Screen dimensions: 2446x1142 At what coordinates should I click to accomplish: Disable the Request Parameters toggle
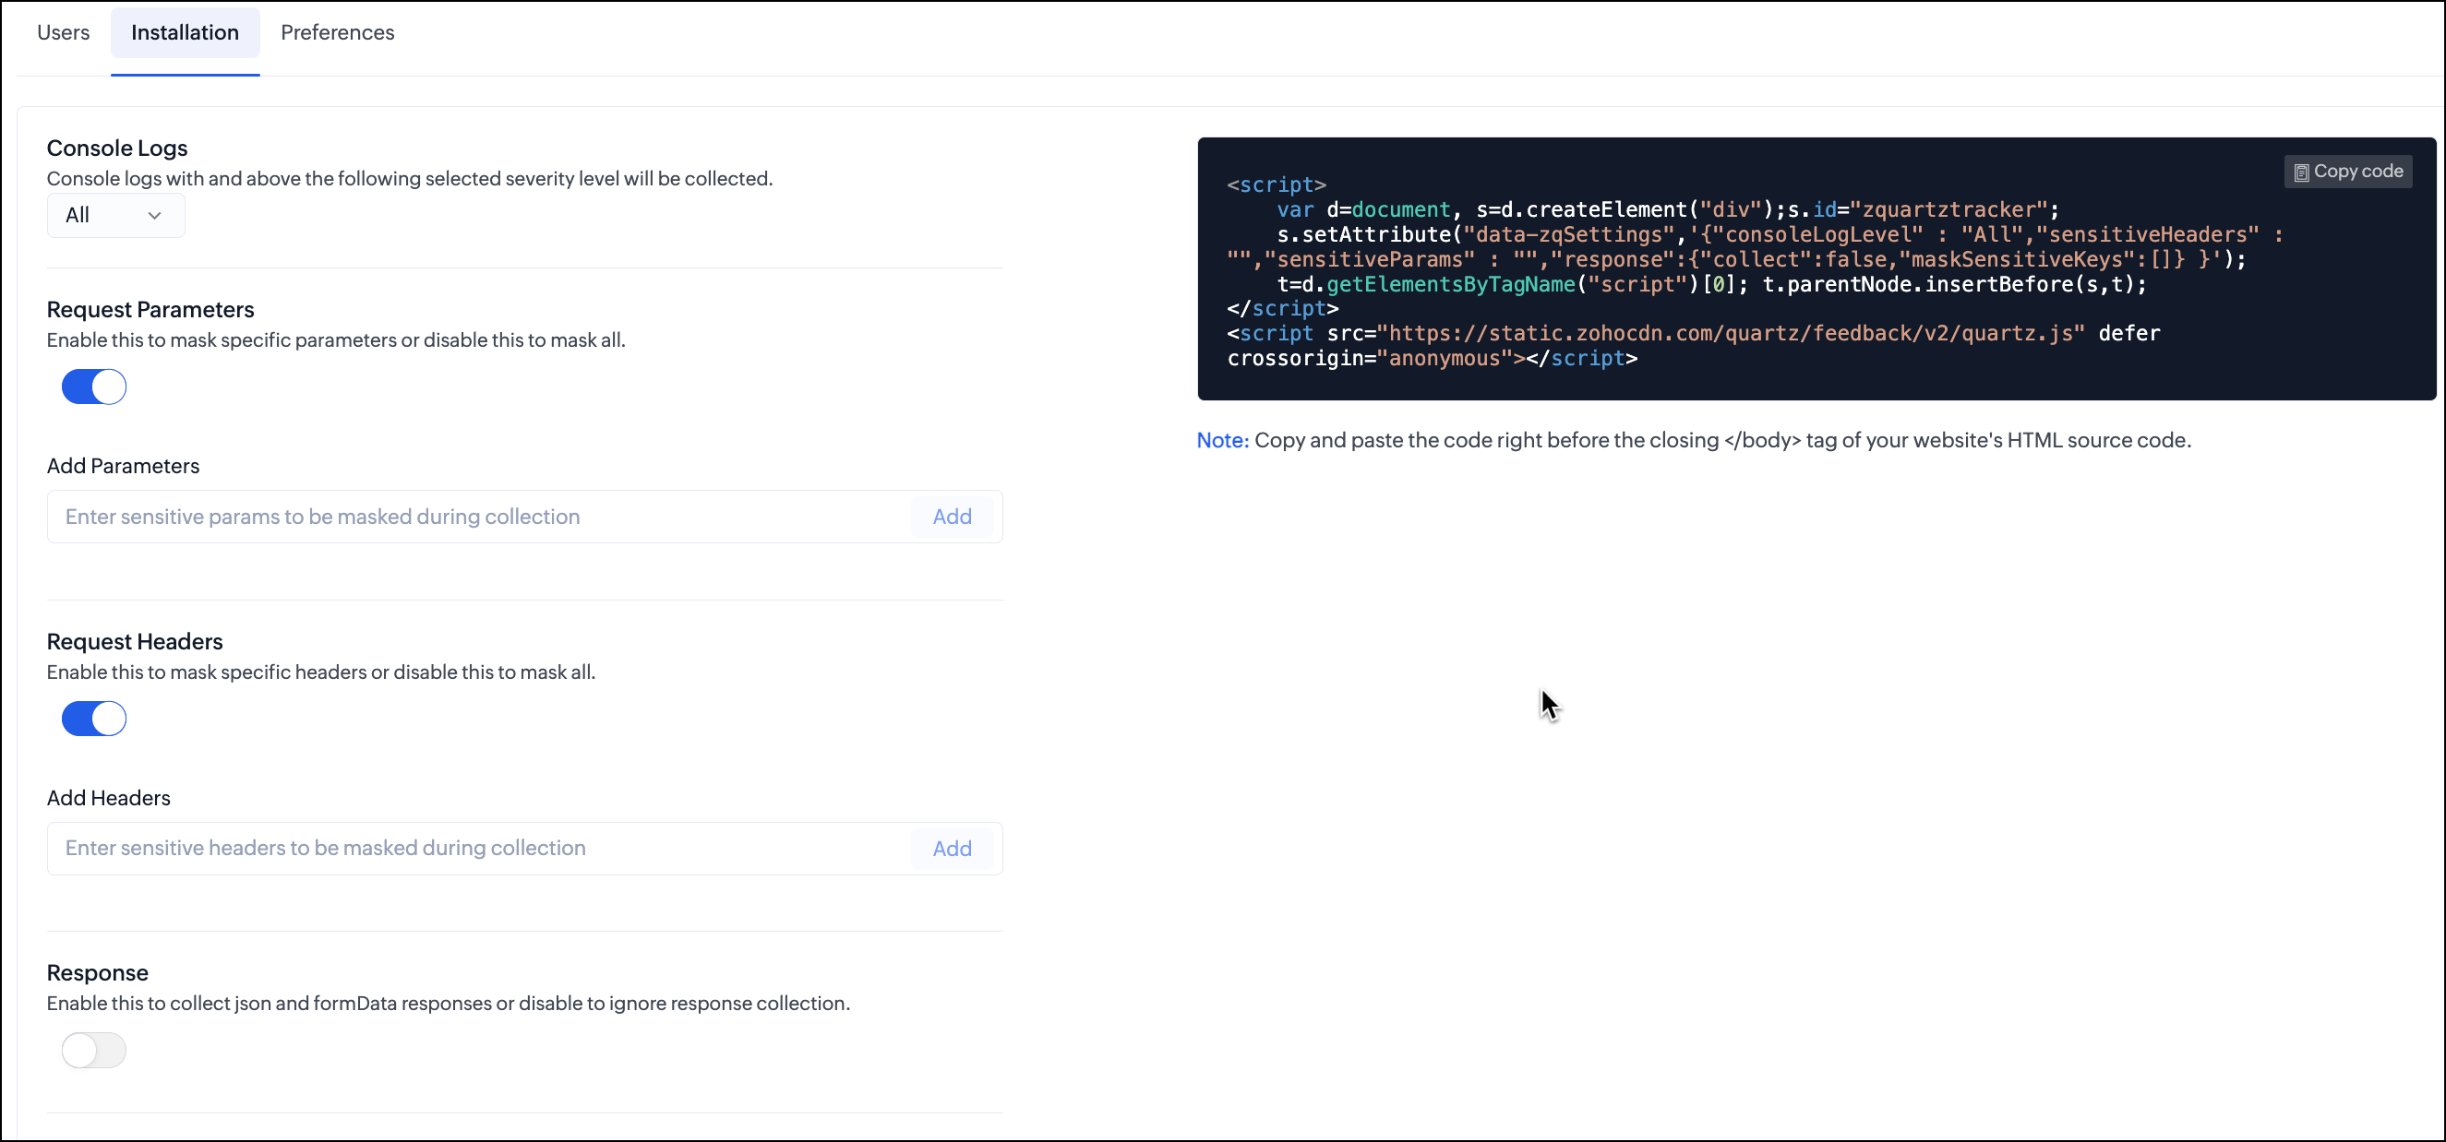(x=94, y=387)
